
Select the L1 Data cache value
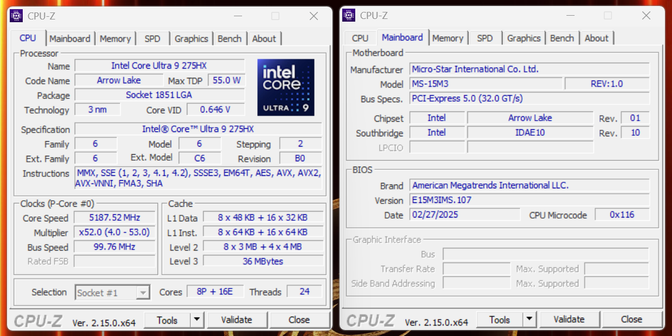click(x=263, y=218)
